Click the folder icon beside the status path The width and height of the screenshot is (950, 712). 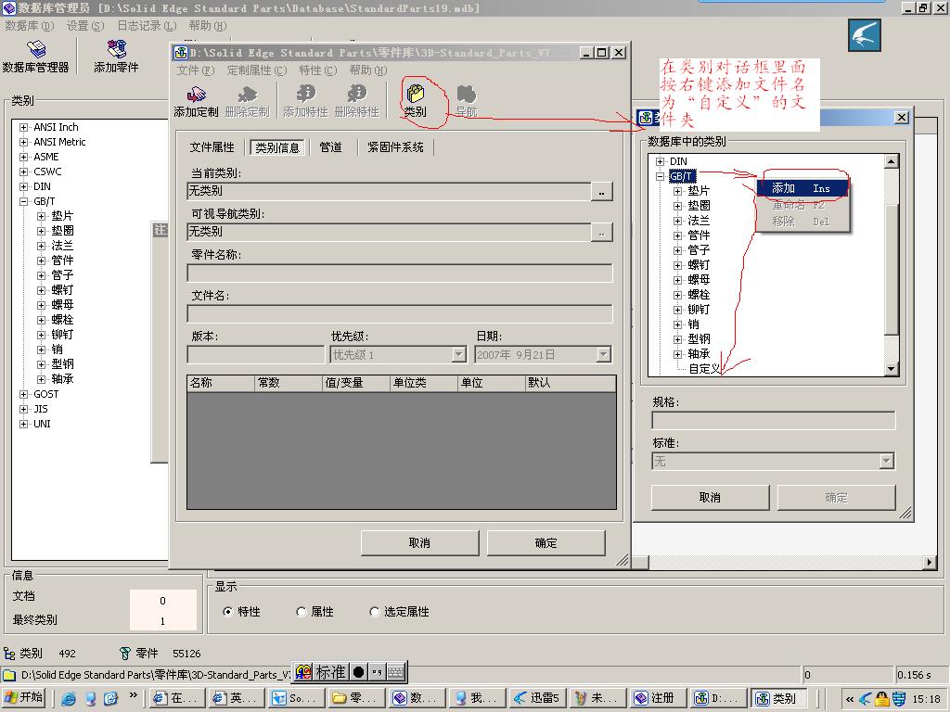click(8, 675)
